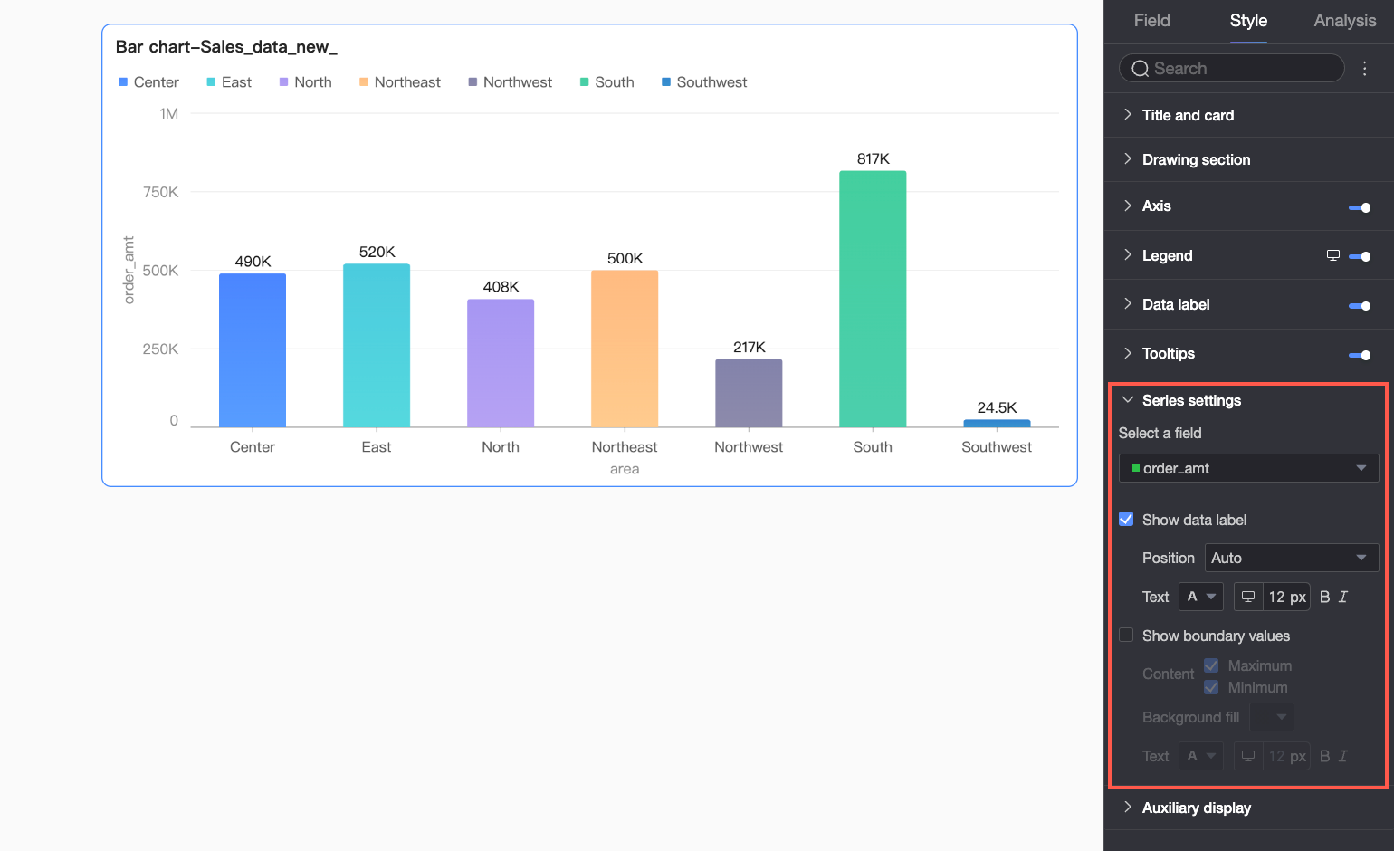Open the Position Auto dropdown

pyautogui.click(x=1292, y=558)
